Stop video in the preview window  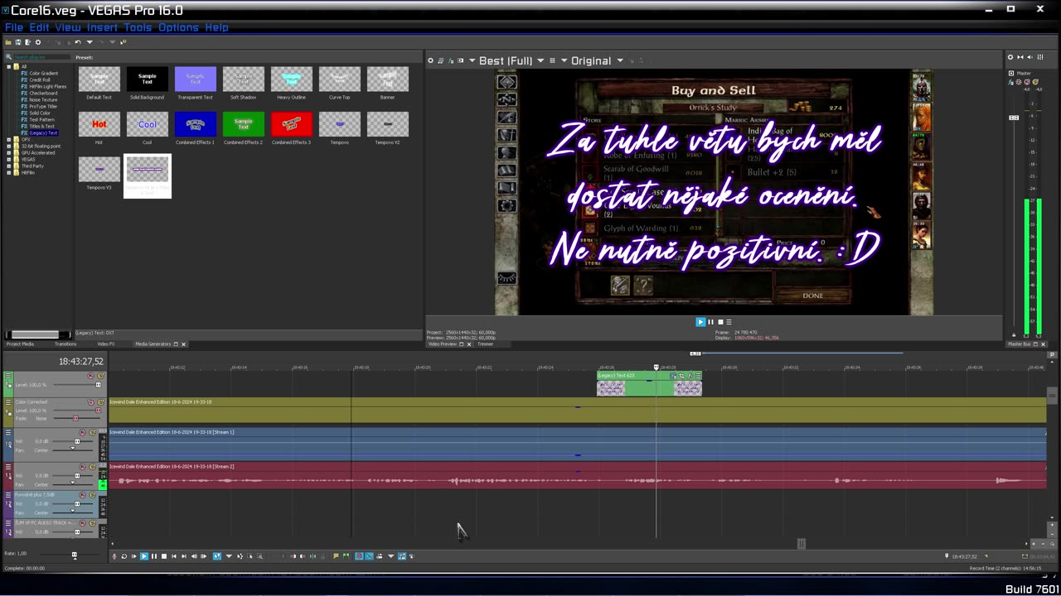pos(720,322)
